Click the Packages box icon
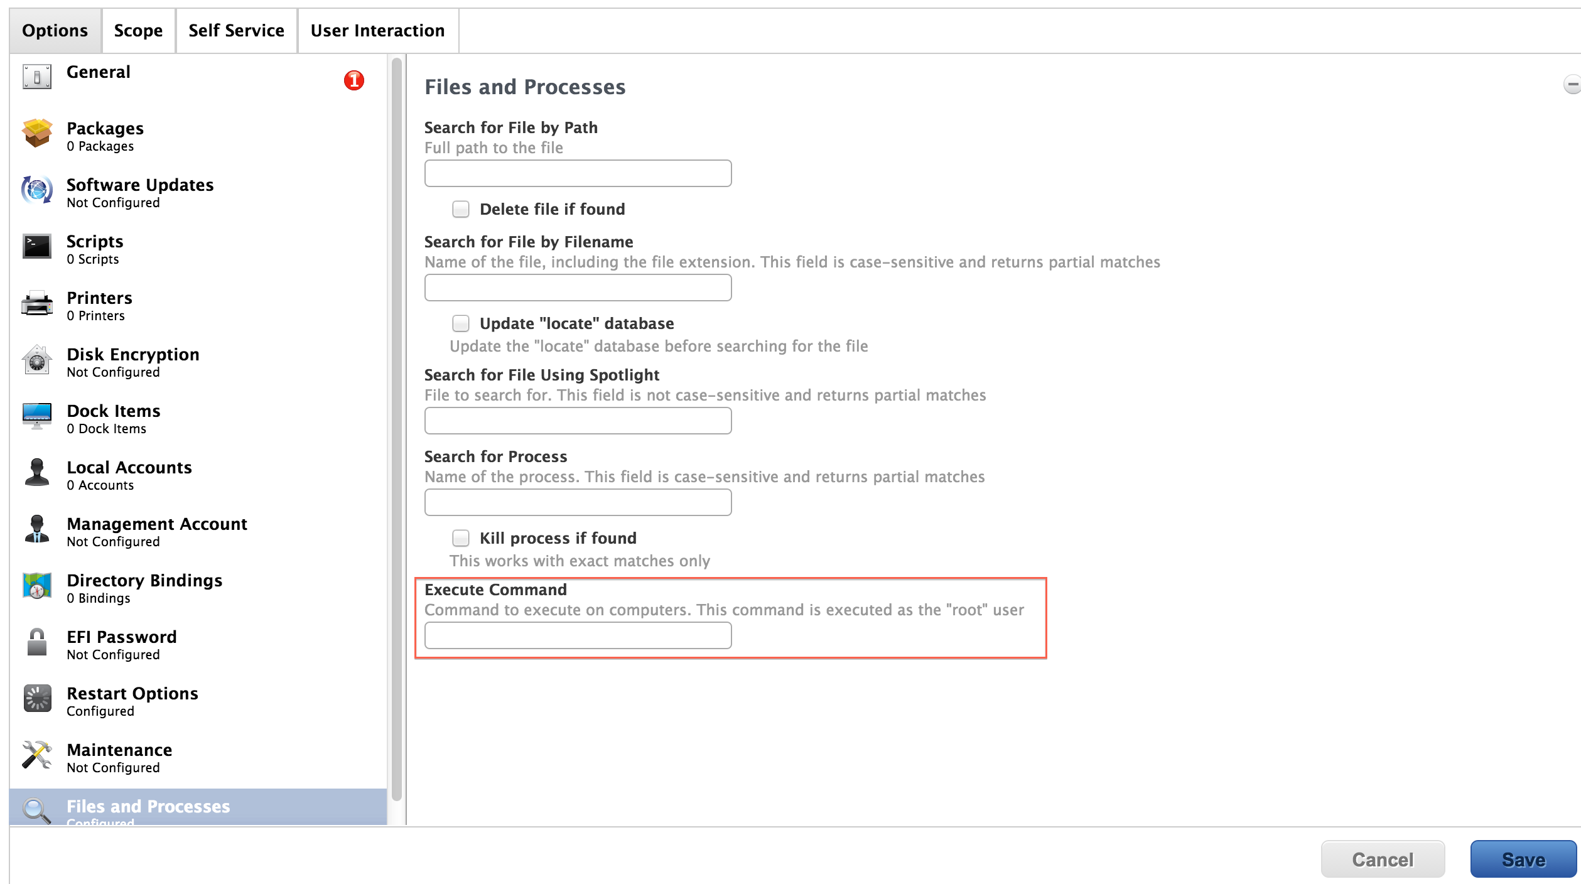Viewport: 1581px width, 884px height. click(x=37, y=133)
